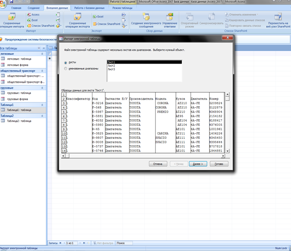The height and width of the screenshot is (251, 291).
Task: Open 'Таблица1 : таблица' in navigation pane
Action: pyautogui.click(x=23, y=110)
